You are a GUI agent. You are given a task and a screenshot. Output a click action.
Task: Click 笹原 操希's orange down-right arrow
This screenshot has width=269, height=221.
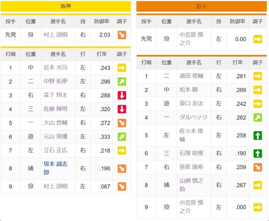tap(258, 167)
